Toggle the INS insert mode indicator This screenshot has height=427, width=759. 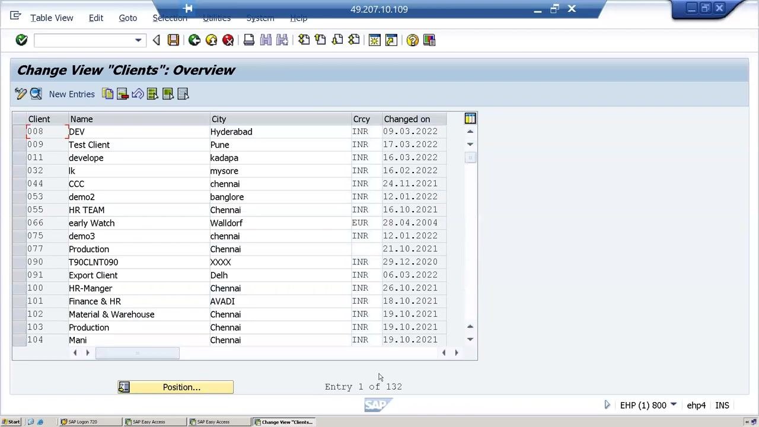pos(722,405)
